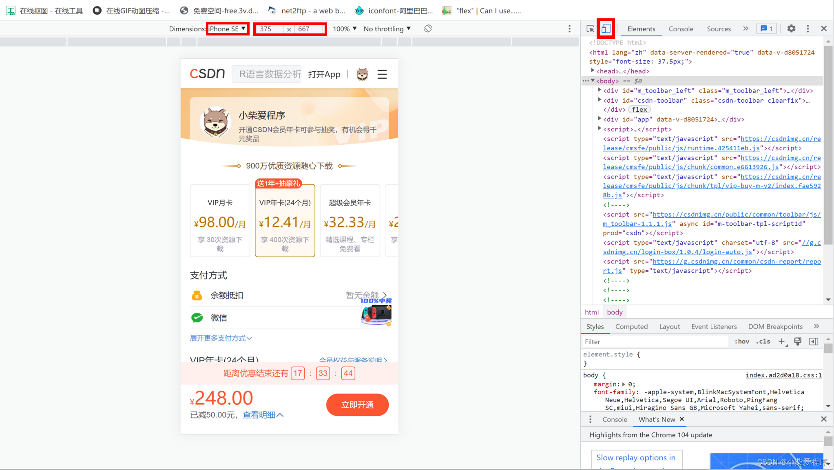Expand the csdn-toolbar div node
The height and width of the screenshot is (470, 834).
[x=600, y=100]
